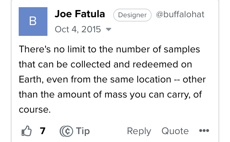230x142 pixels.
Task: Open the Oct 4, 2015 date link
Action: click(x=78, y=29)
